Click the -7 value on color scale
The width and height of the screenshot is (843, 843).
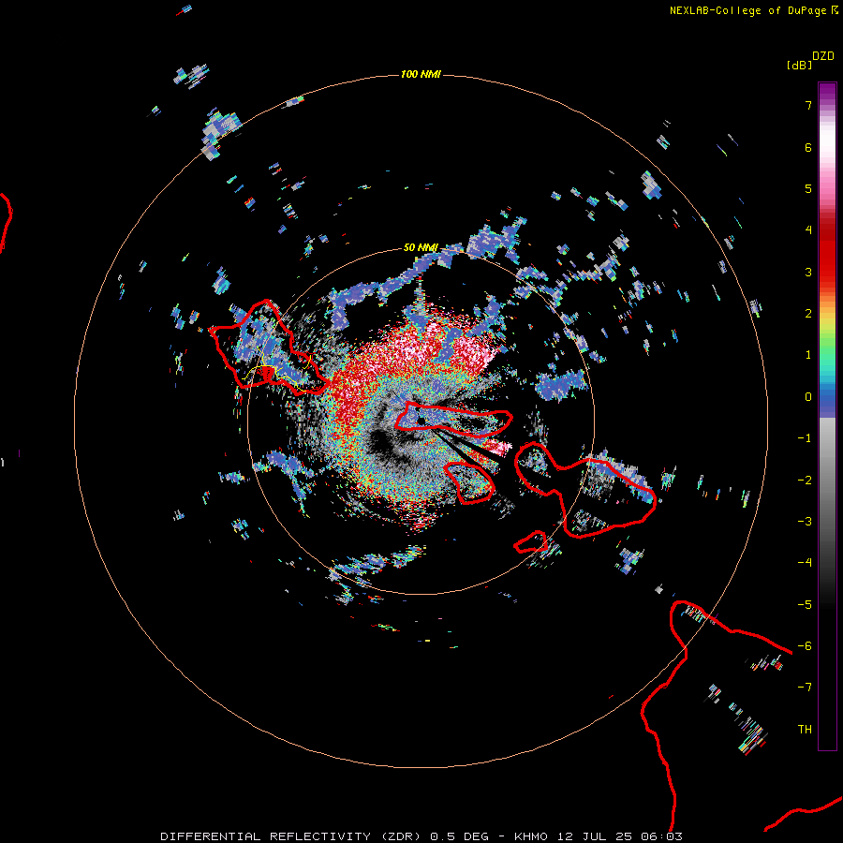pos(805,688)
